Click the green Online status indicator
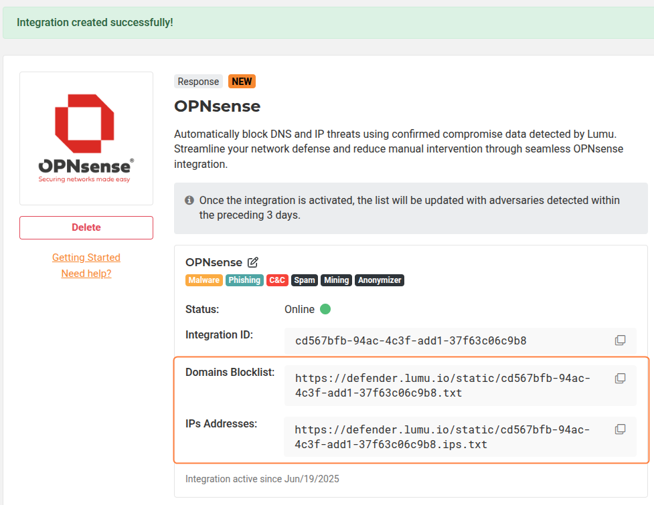This screenshot has height=505, width=654. pos(325,309)
